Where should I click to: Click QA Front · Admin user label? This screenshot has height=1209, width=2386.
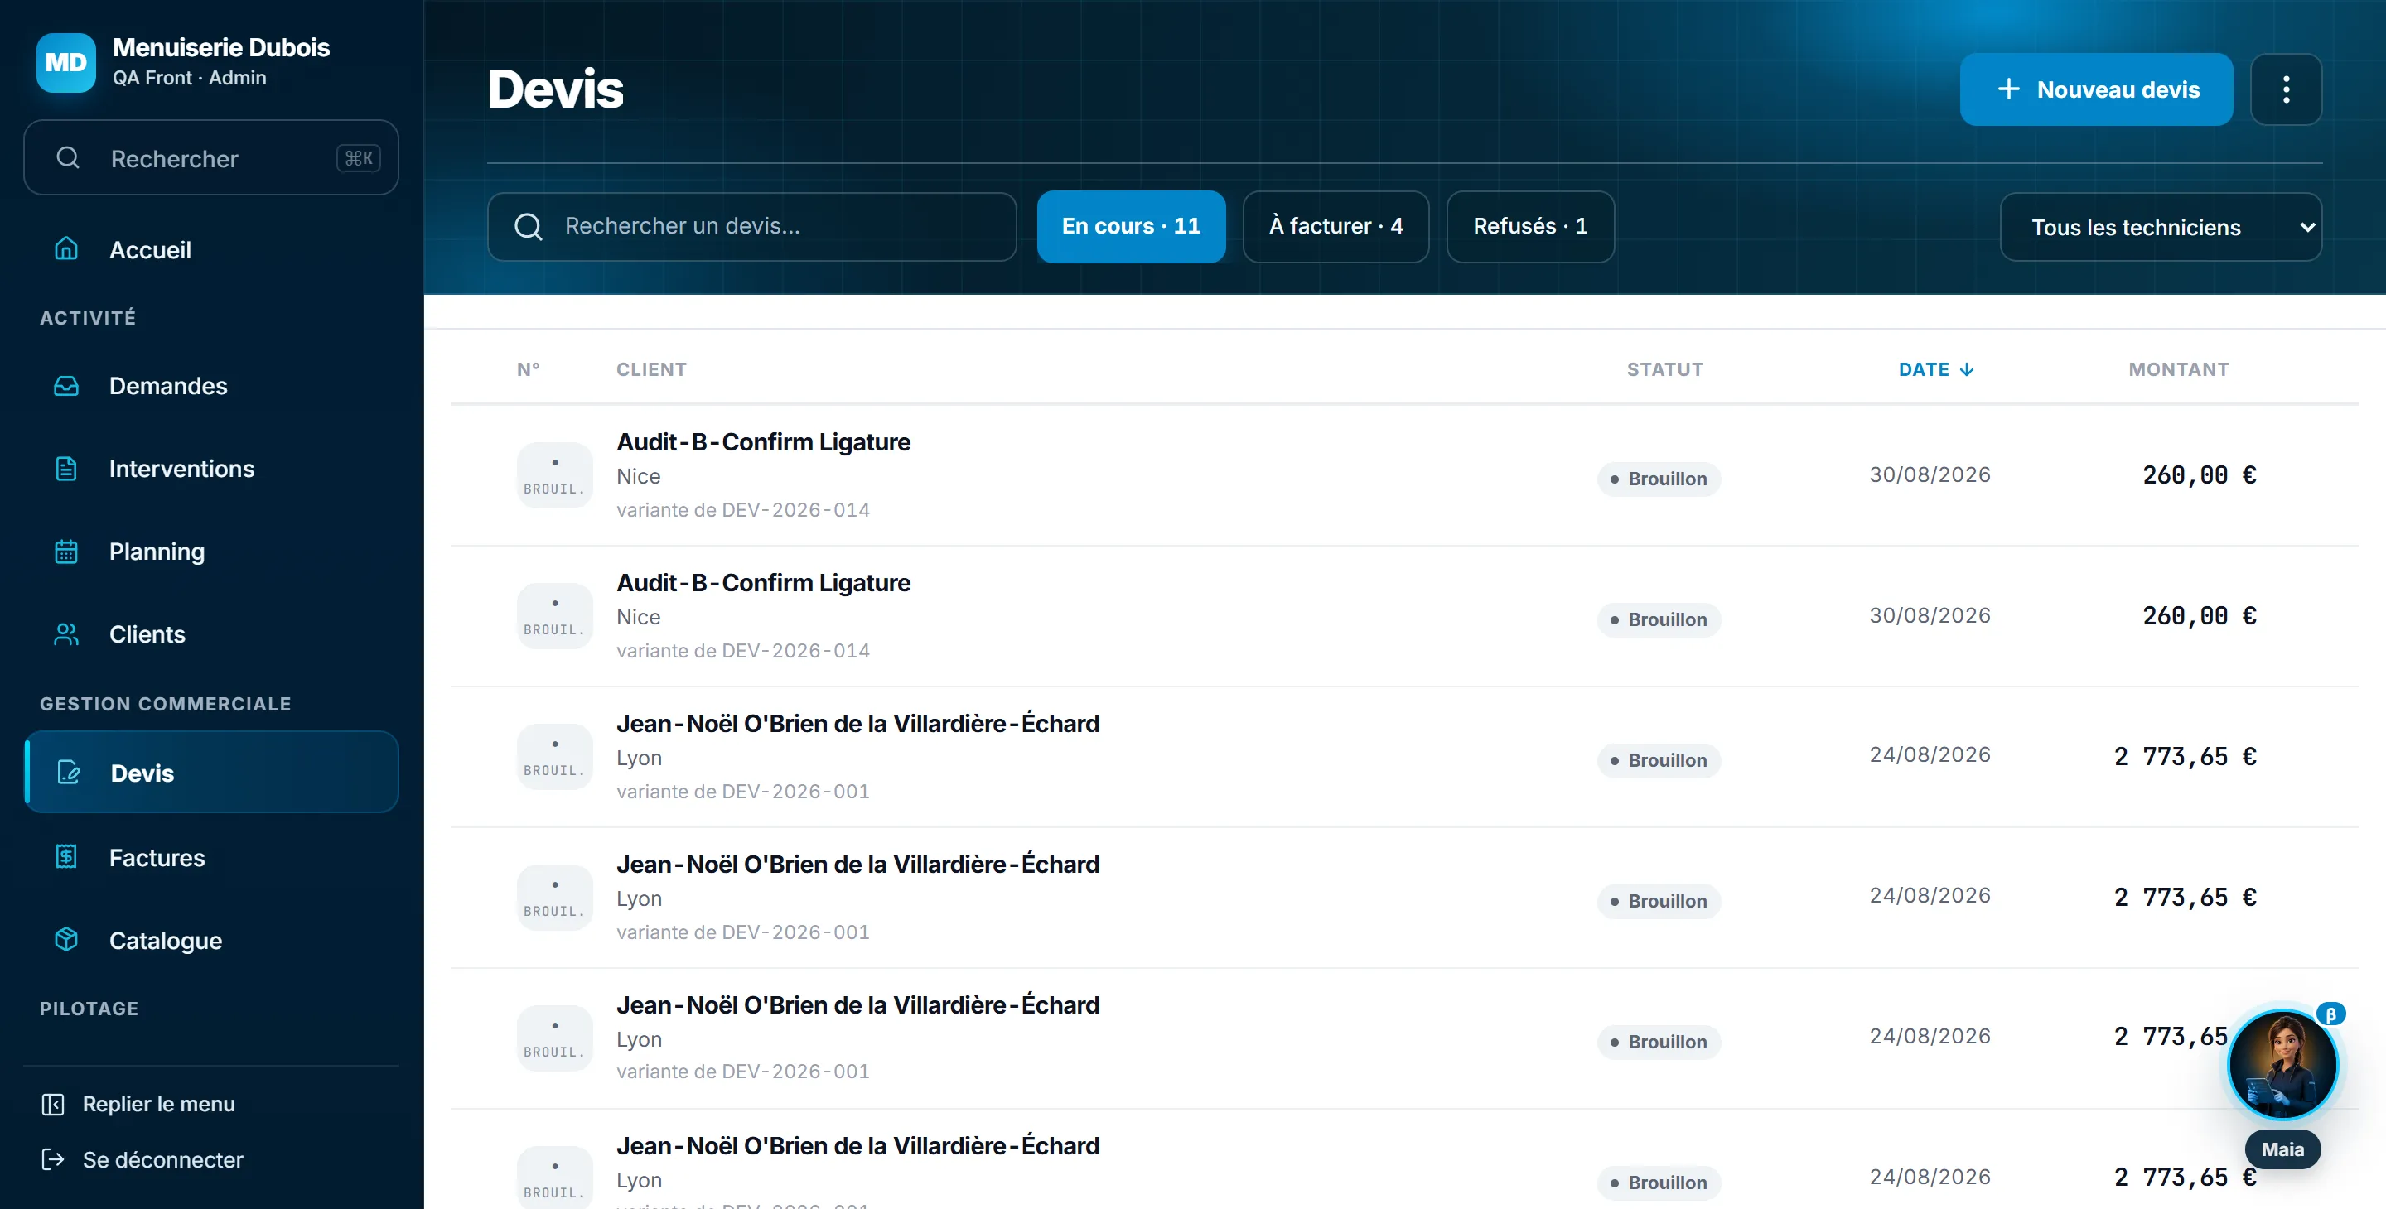[189, 78]
